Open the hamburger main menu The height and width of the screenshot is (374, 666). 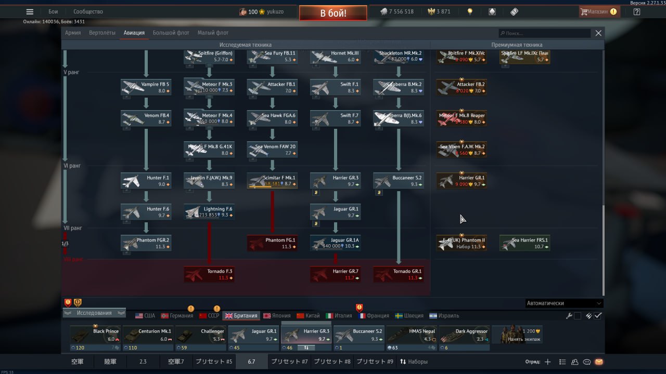click(30, 11)
